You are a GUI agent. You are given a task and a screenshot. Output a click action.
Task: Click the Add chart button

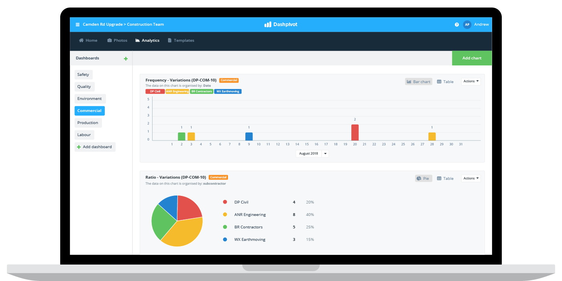[472, 58]
